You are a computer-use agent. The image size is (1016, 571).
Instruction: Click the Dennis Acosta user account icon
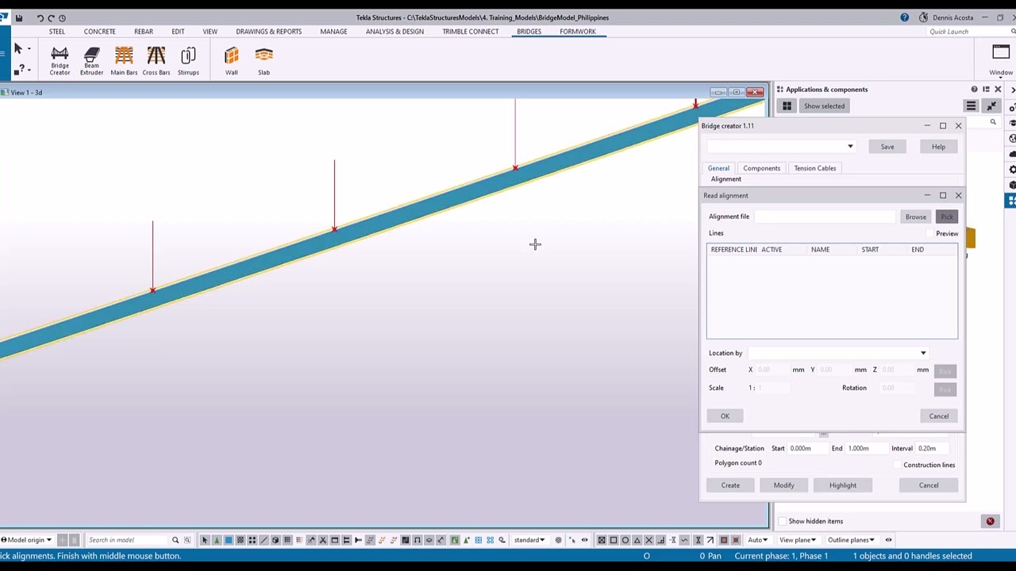click(x=923, y=17)
